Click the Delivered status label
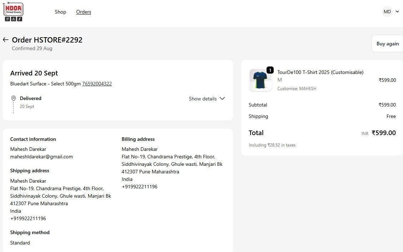Screen dimensions: 403x252 [31, 98]
